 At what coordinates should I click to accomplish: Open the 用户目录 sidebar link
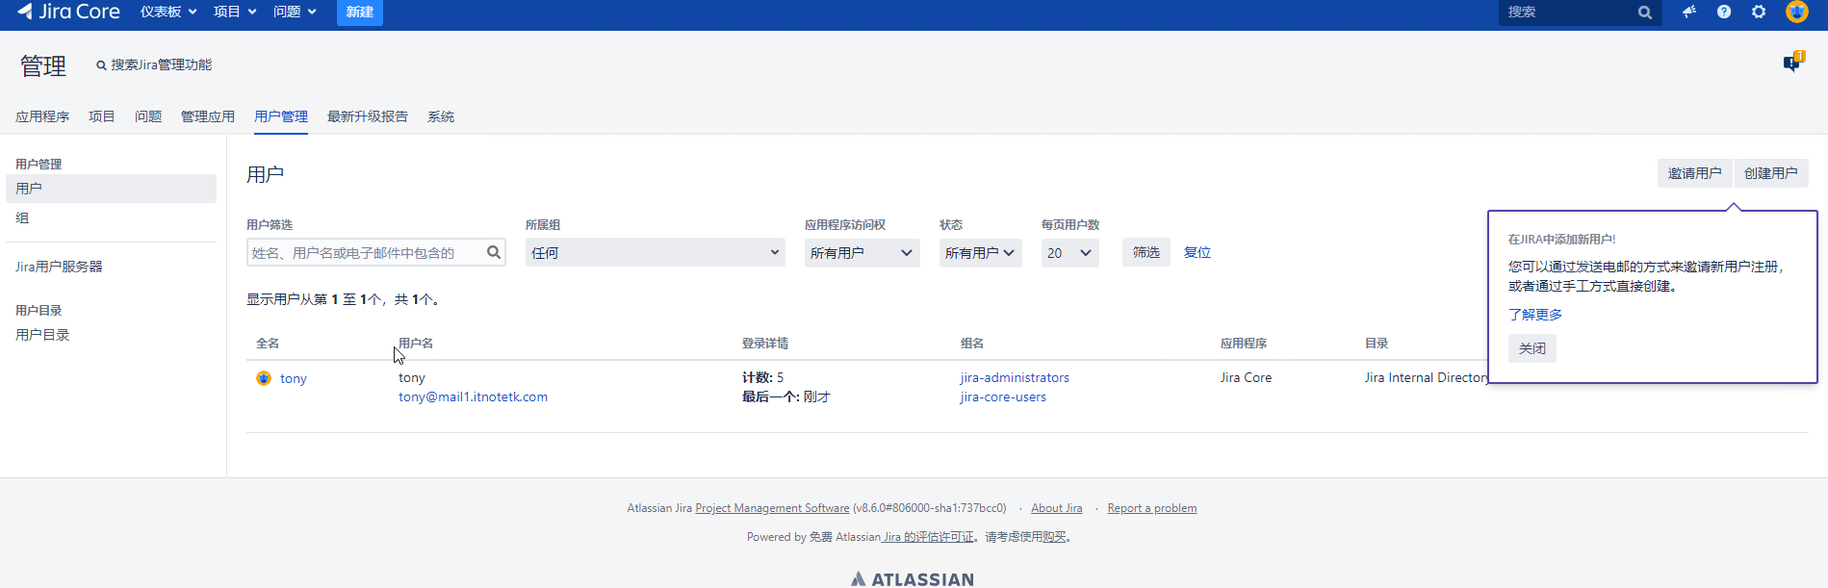click(42, 335)
